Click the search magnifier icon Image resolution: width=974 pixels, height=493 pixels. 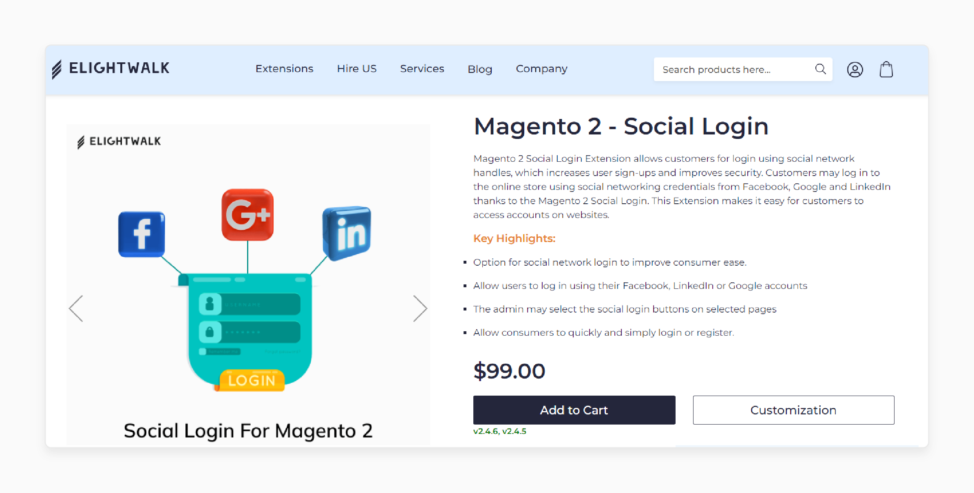pyautogui.click(x=821, y=69)
